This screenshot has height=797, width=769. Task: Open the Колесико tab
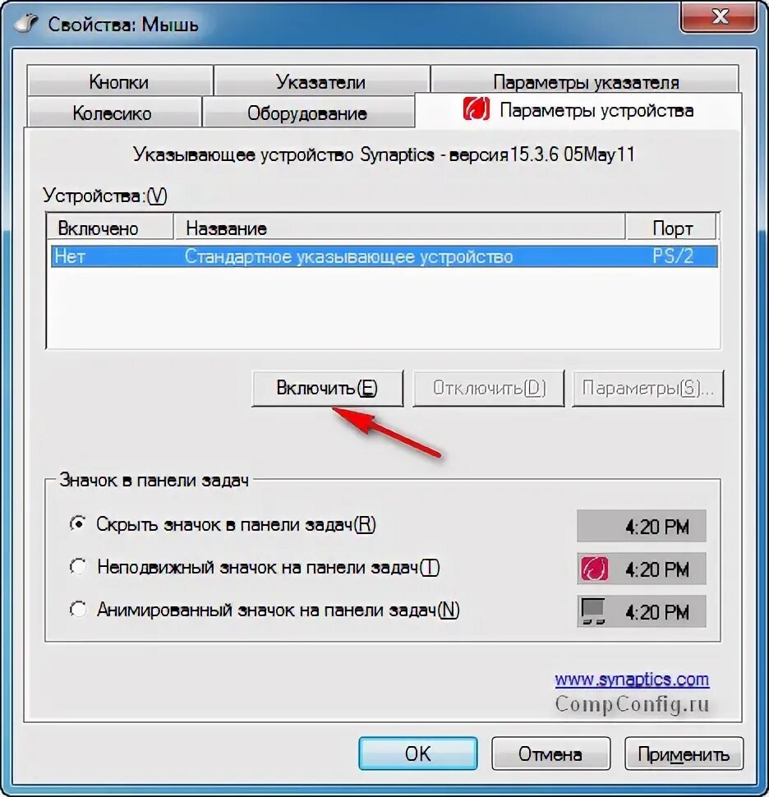pos(113,113)
